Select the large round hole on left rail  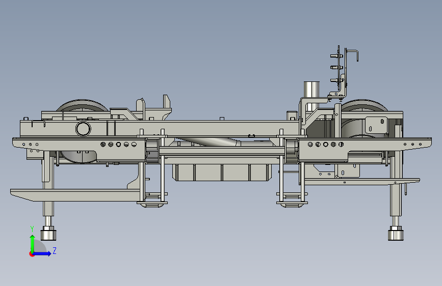tap(83, 129)
